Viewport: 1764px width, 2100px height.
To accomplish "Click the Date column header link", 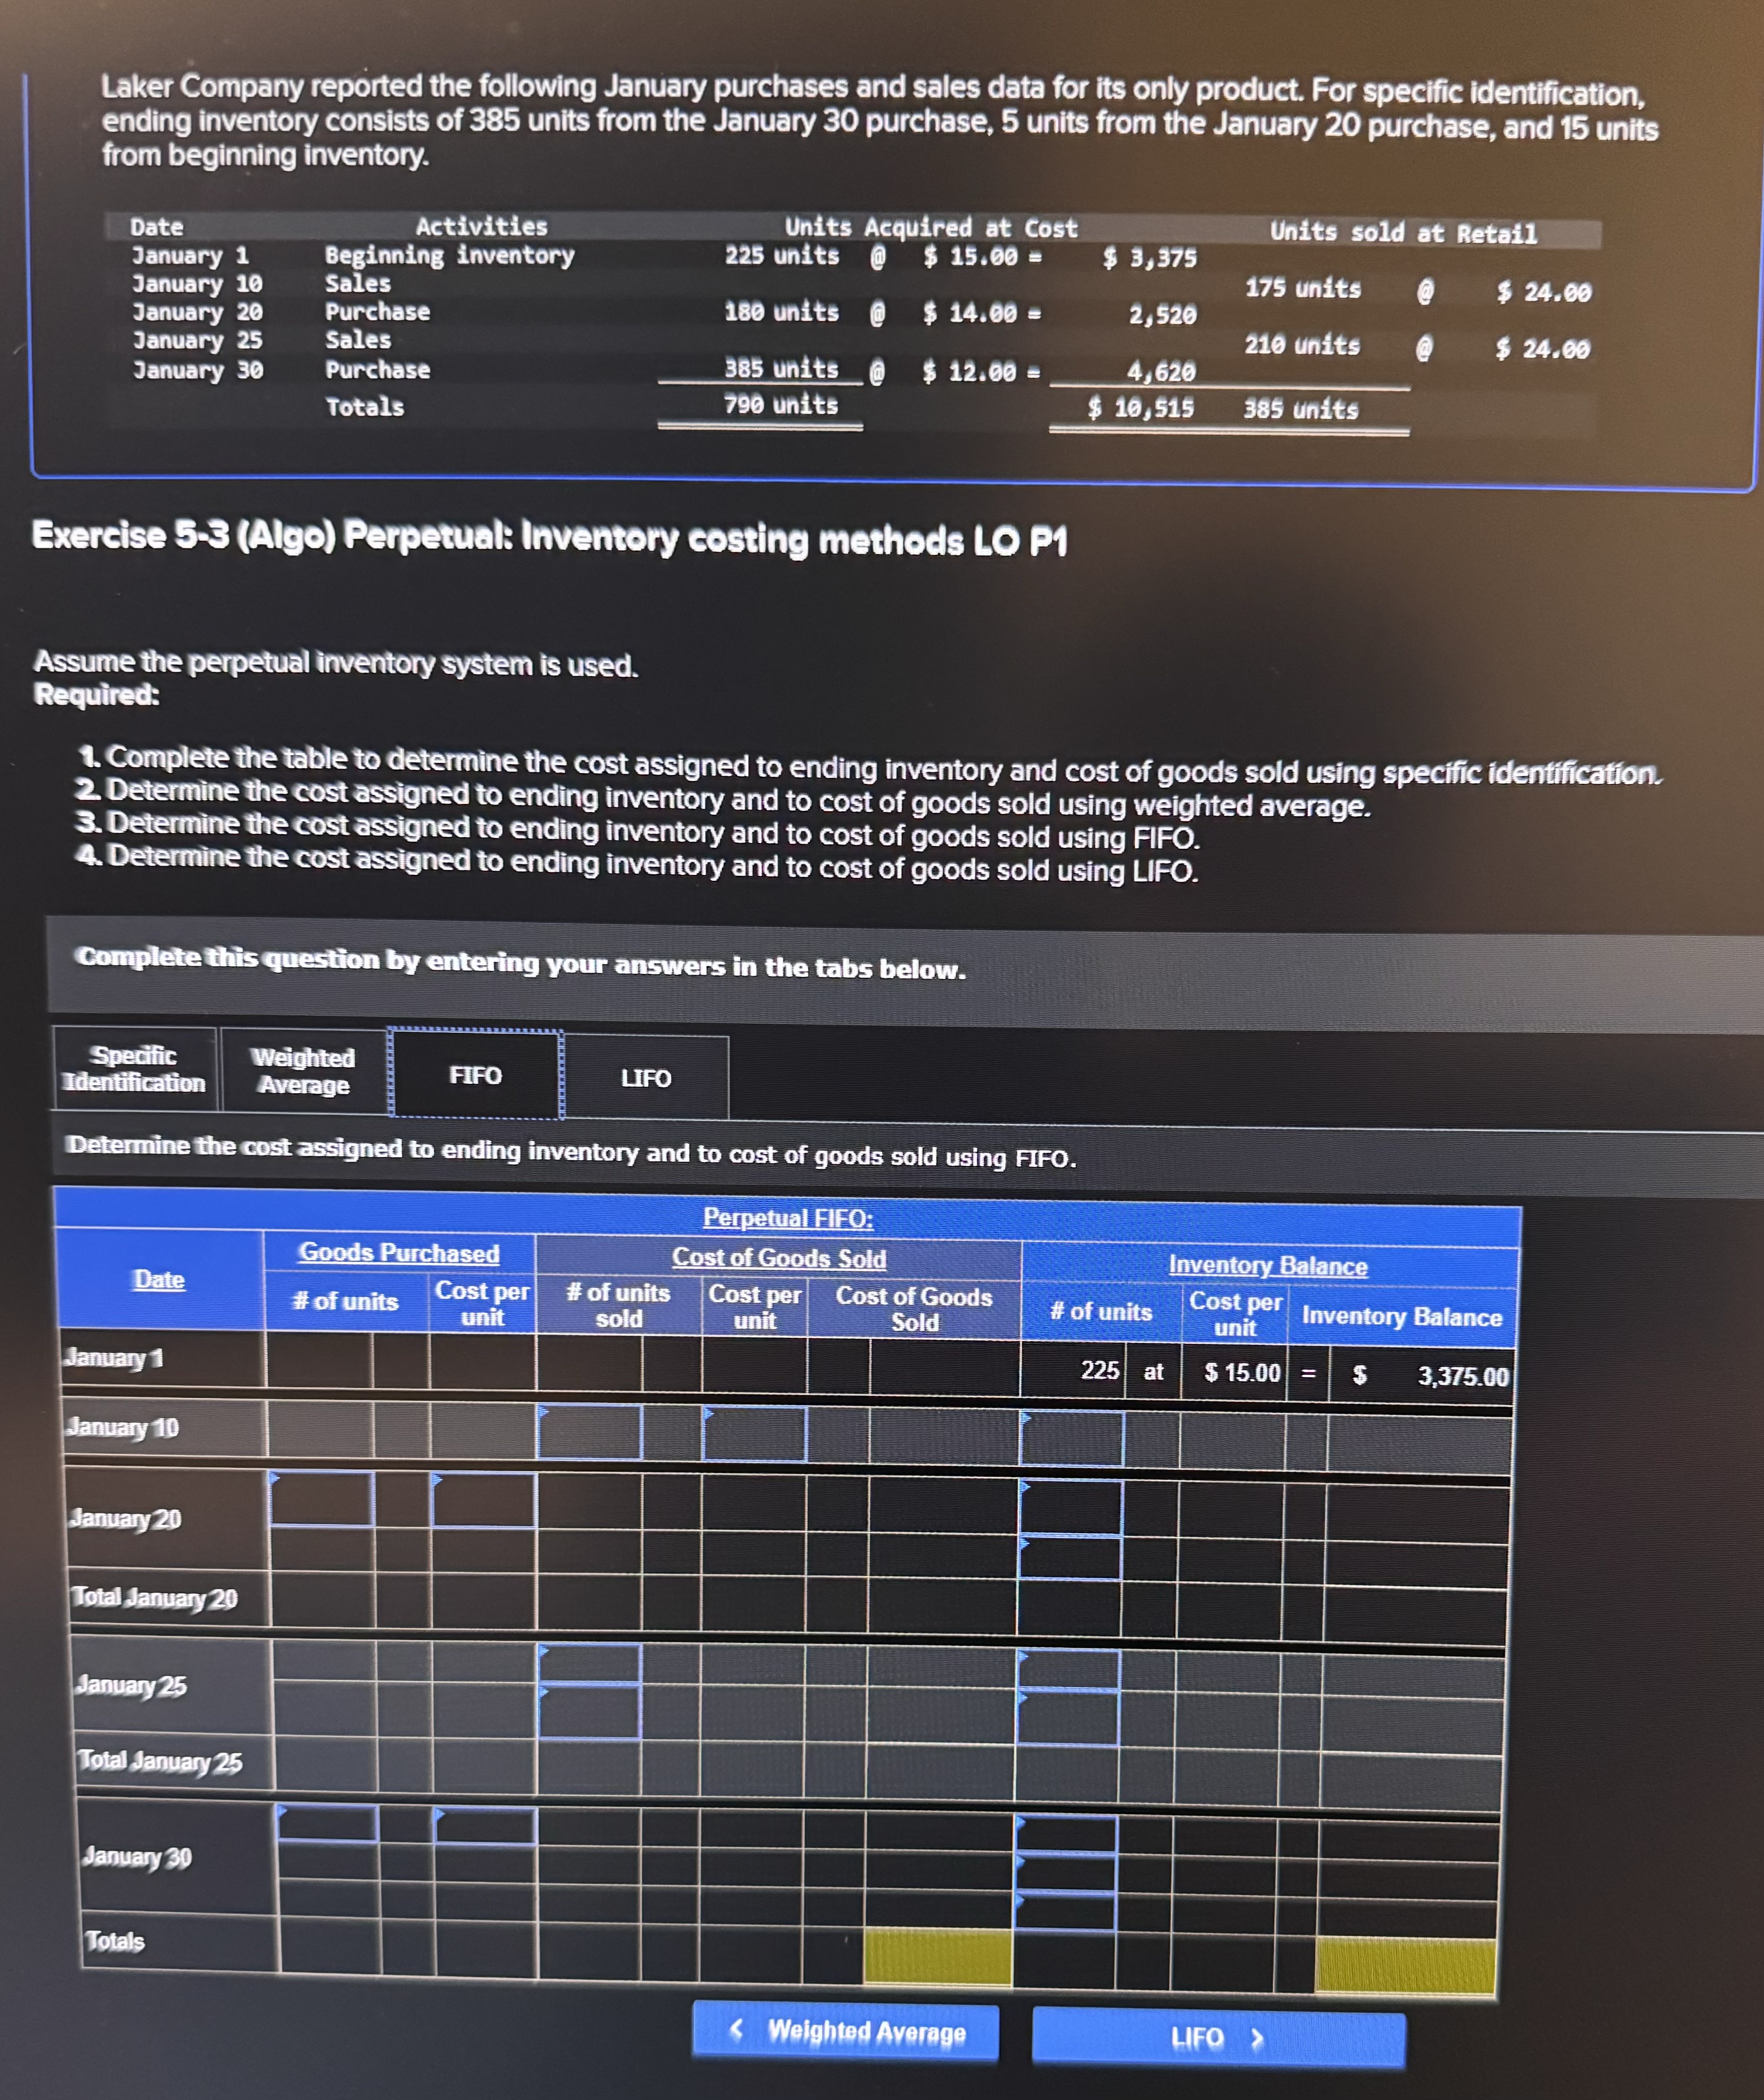I will 159,1279.
